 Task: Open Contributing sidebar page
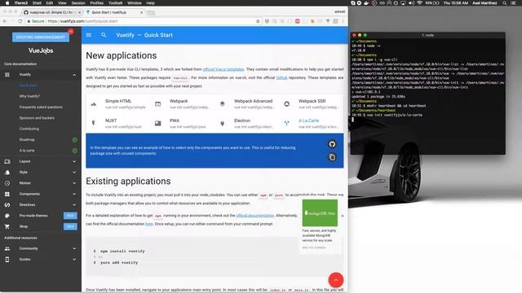pyautogui.click(x=29, y=129)
